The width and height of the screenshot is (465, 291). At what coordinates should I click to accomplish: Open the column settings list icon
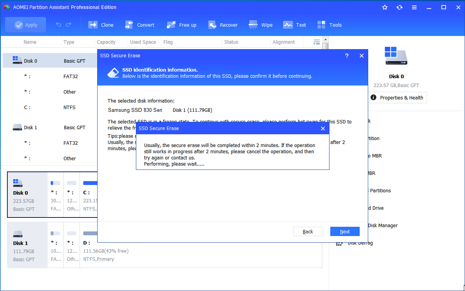317,42
